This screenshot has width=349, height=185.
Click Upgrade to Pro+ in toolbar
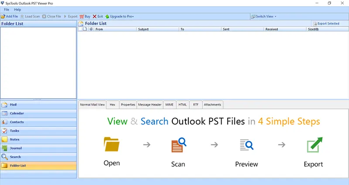tap(120, 17)
